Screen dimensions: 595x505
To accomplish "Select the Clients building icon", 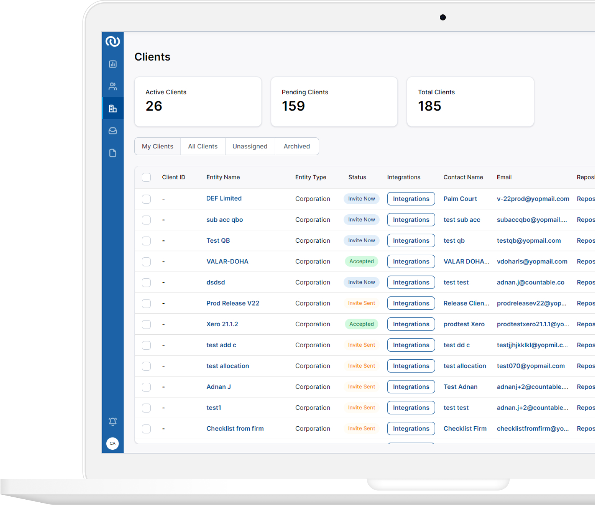I will (113, 109).
